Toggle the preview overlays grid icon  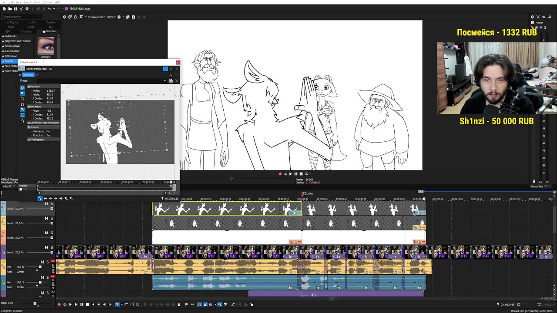point(119,17)
